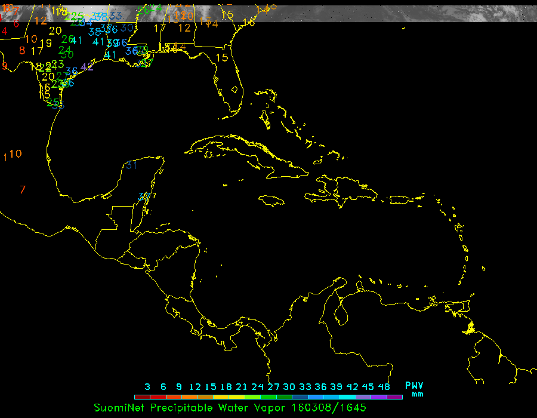Image resolution: width=537 pixels, height=418 pixels.
Task: Click the dark red 3 mm legend swatch
Action: click(x=142, y=397)
